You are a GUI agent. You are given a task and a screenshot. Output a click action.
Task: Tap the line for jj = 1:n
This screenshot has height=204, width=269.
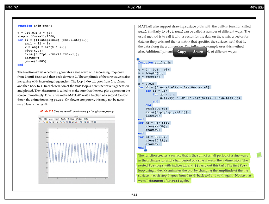(164, 95)
